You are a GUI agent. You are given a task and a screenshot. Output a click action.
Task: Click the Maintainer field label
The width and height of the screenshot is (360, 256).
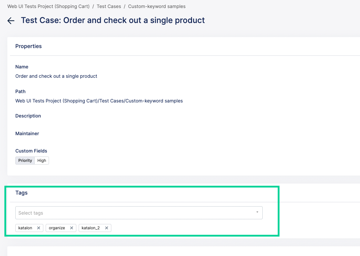click(27, 134)
